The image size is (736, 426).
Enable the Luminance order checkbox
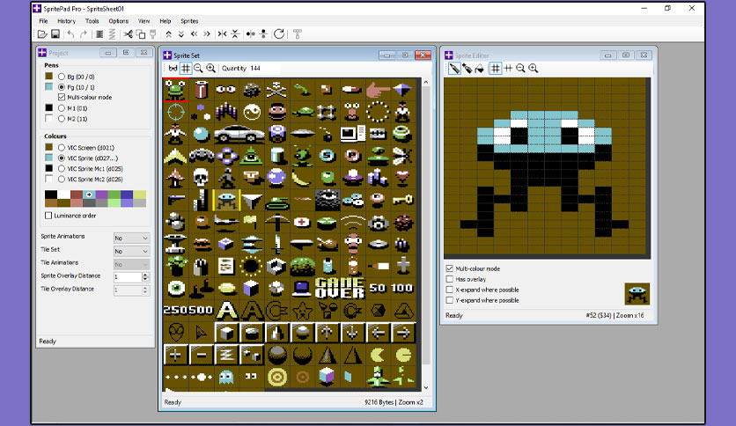pos(48,216)
